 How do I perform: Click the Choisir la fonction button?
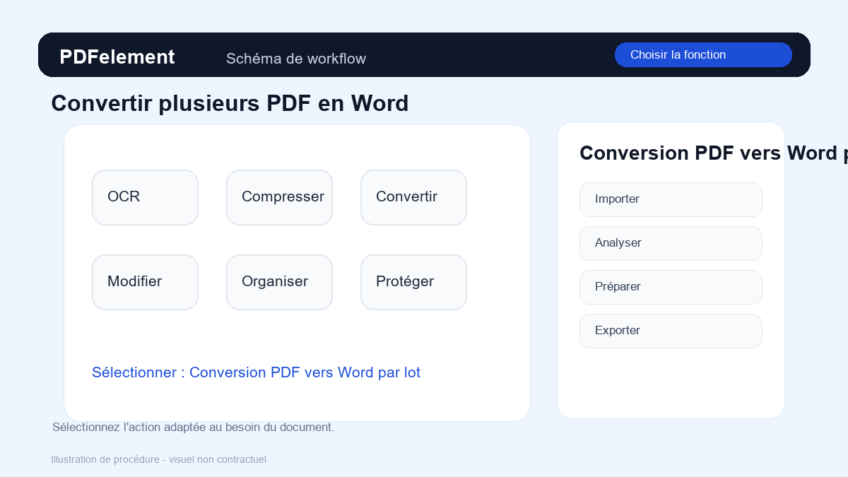(703, 55)
